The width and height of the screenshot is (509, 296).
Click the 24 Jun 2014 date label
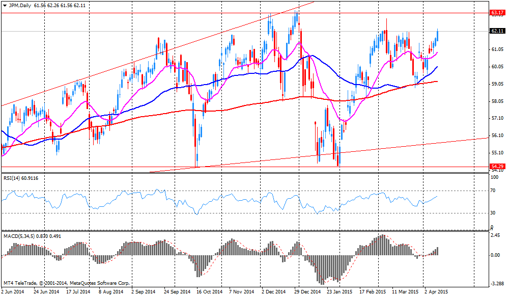coord(47,292)
